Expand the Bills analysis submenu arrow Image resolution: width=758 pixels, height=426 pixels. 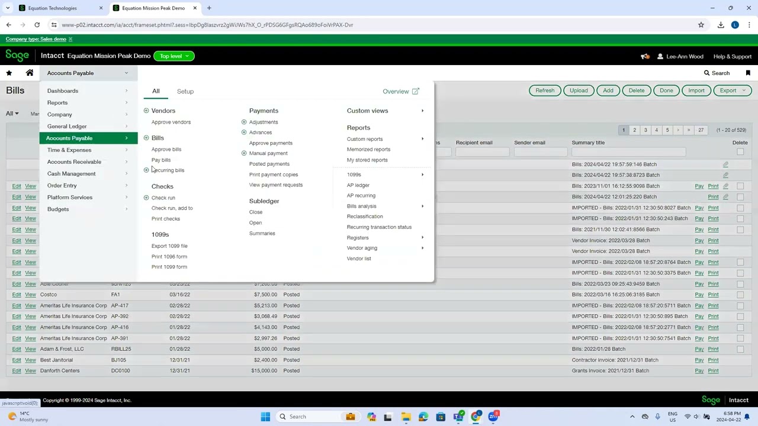[x=422, y=206]
